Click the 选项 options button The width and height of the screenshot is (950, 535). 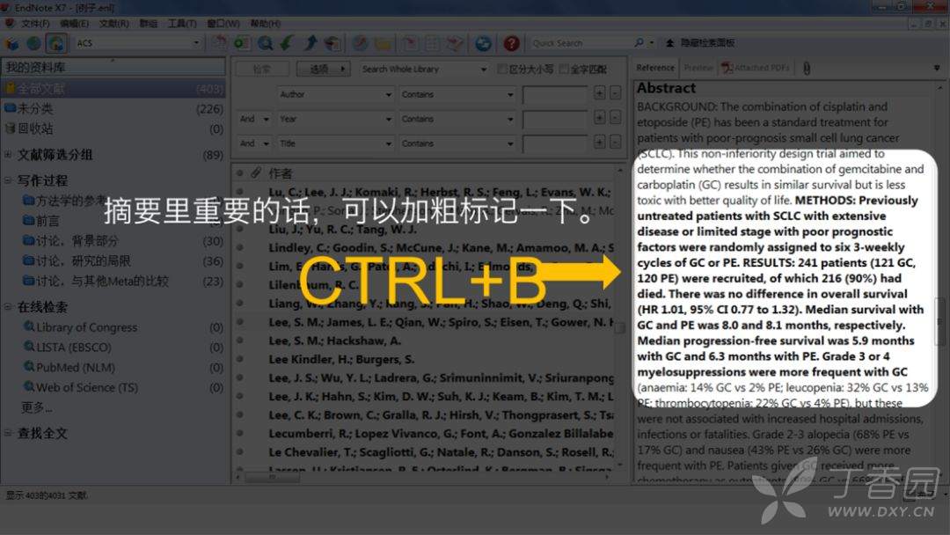tap(324, 69)
